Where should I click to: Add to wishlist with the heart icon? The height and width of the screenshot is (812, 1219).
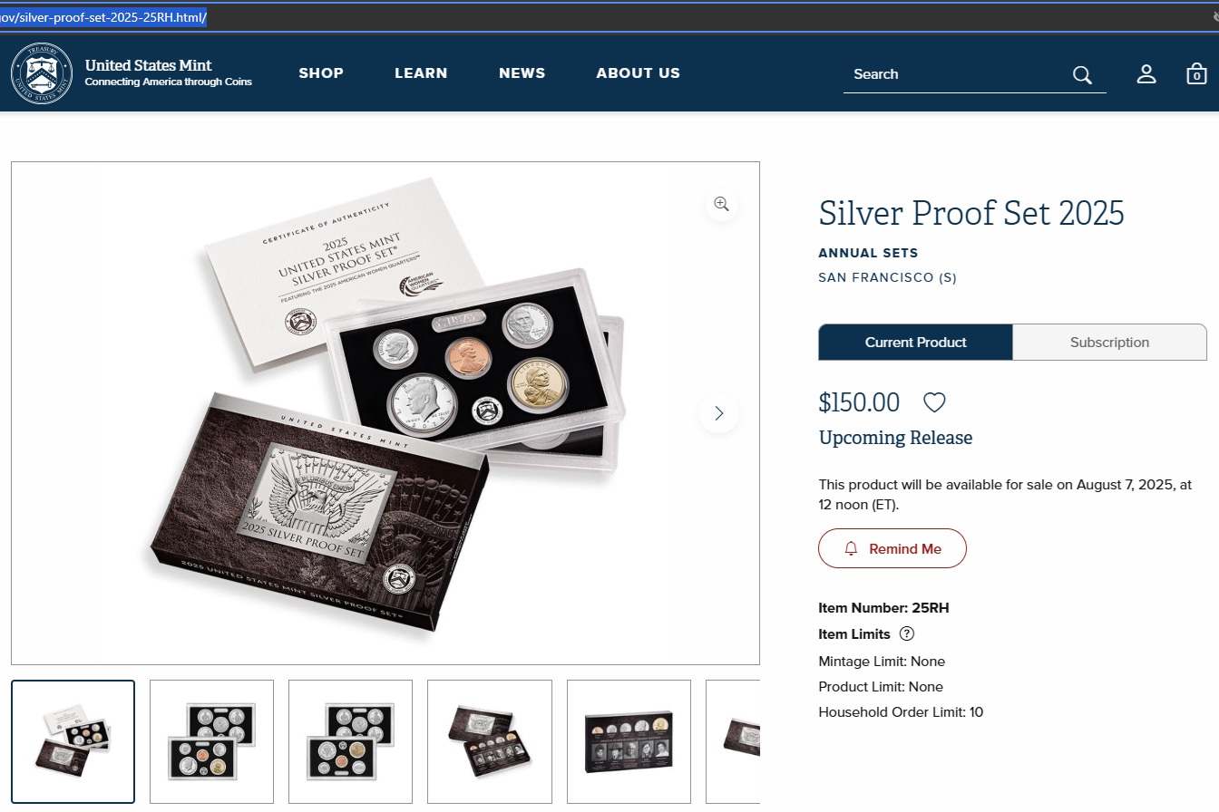[x=934, y=402]
